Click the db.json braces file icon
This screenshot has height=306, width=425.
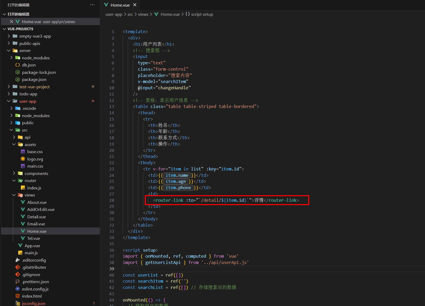(x=18, y=65)
